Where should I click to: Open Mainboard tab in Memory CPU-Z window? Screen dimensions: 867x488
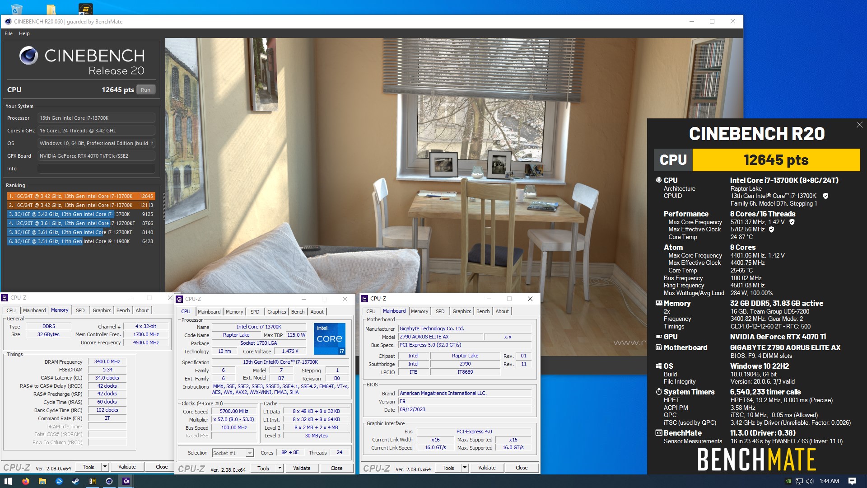point(34,310)
